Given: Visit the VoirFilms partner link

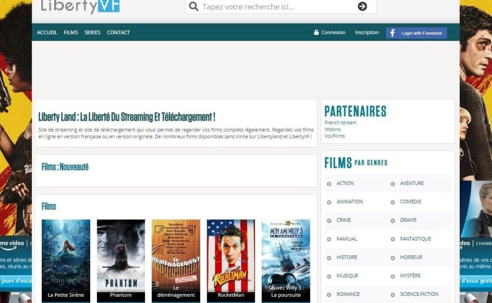Looking at the screenshot, I should click(334, 136).
